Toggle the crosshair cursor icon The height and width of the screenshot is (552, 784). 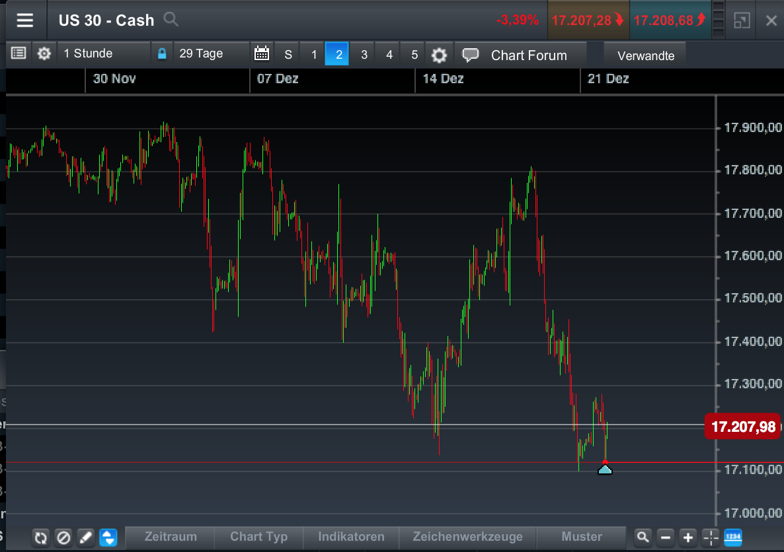coord(711,537)
